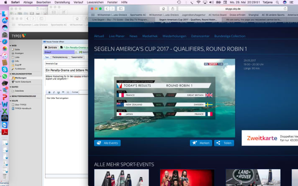
Task: Collapse the MELDUNGSSYSTEM section
Action: (x=10, y=74)
